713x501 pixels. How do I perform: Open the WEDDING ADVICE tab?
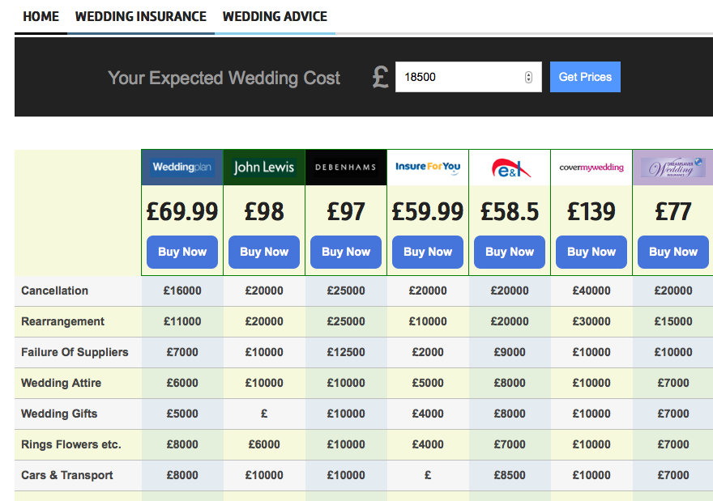click(275, 17)
